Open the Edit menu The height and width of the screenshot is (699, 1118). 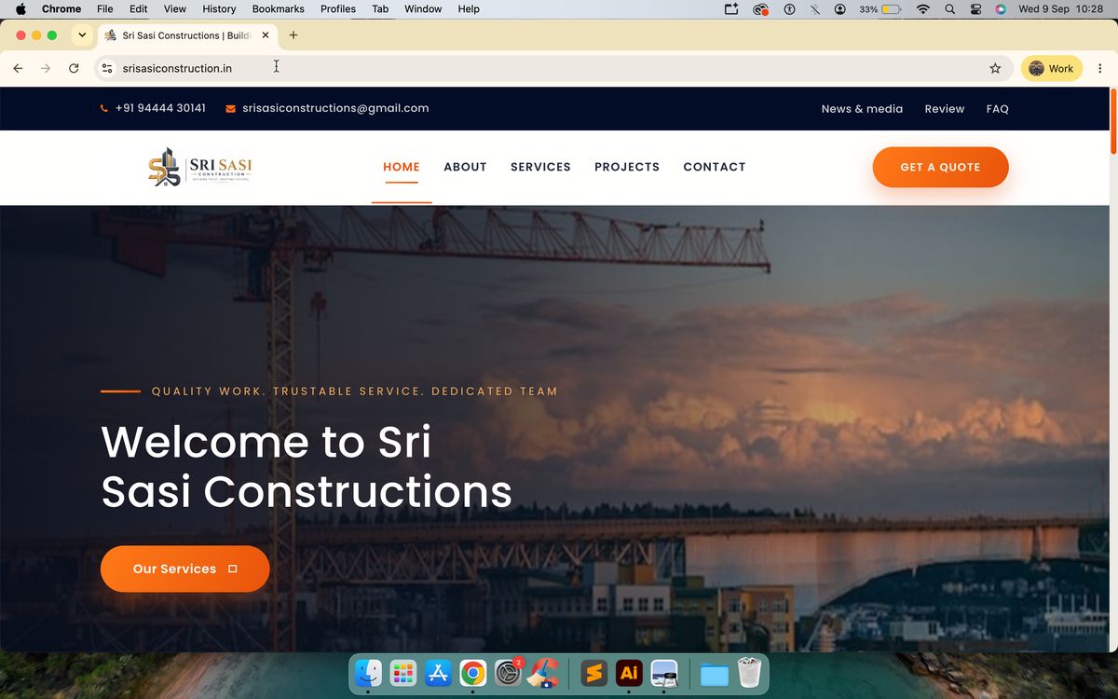pyautogui.click(x=138, y=8)
